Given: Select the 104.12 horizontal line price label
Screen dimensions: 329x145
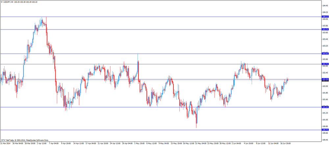Looking at the screenshot, I should [325, 16].
